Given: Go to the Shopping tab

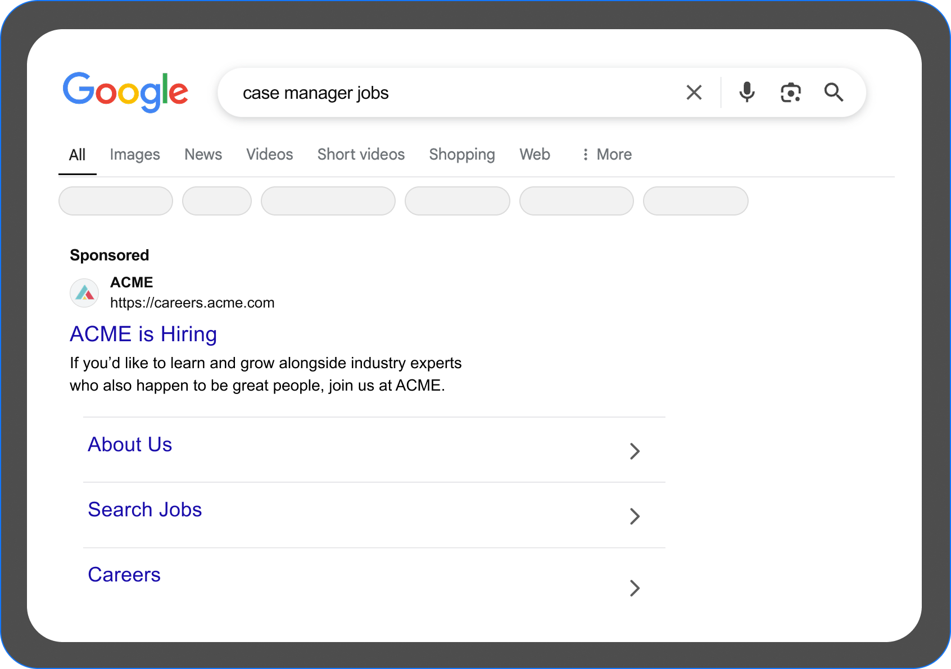Looking at the screenshot, I should 462,154.
